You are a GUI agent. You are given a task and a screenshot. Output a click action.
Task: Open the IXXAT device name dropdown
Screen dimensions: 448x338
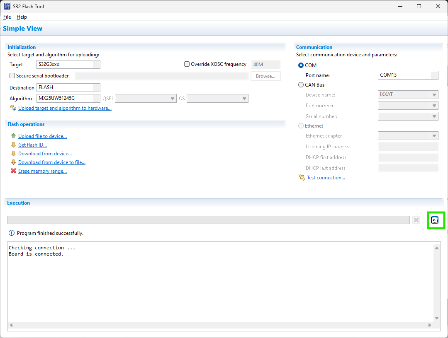[x=435, y=94]
